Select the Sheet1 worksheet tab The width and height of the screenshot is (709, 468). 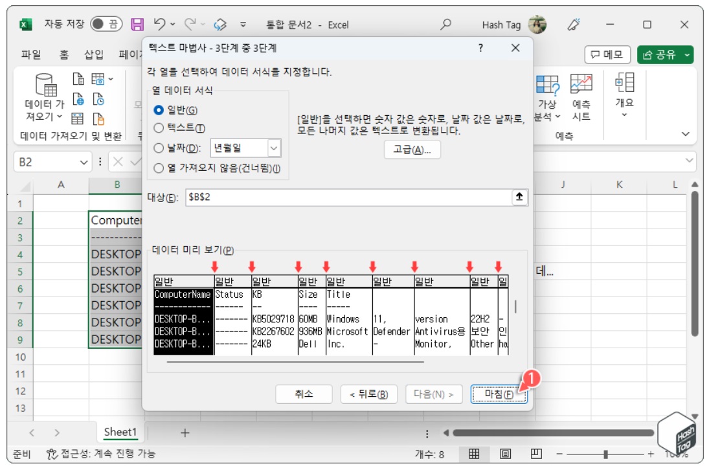click(x=120, y=432)
